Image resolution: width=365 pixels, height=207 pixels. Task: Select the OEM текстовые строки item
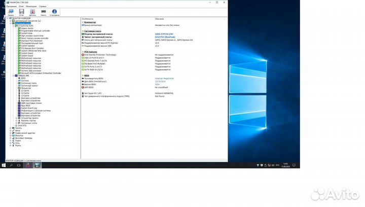coord(31,103)
